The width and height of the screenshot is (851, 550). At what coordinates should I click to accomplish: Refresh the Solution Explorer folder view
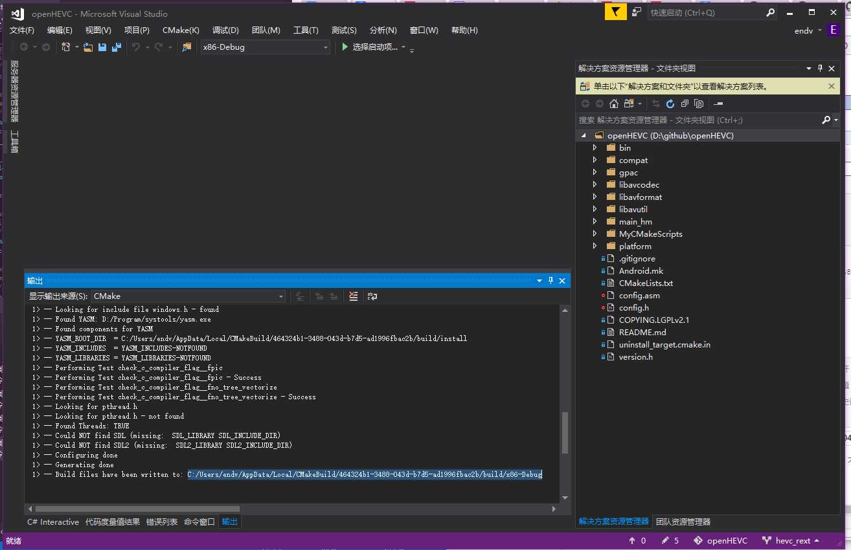670,104
